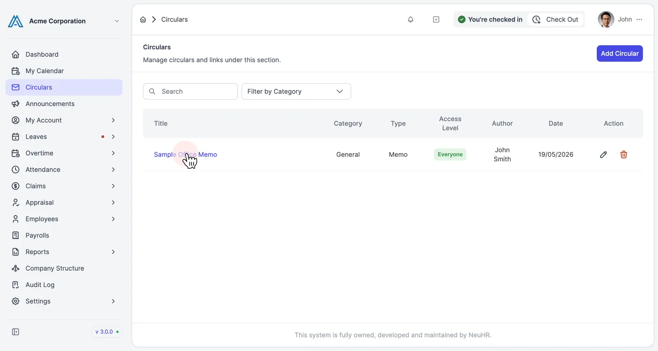Click the Company Structure icon
Image resolution: width=658 pixels, height=351 pixels.
point(16,268)
